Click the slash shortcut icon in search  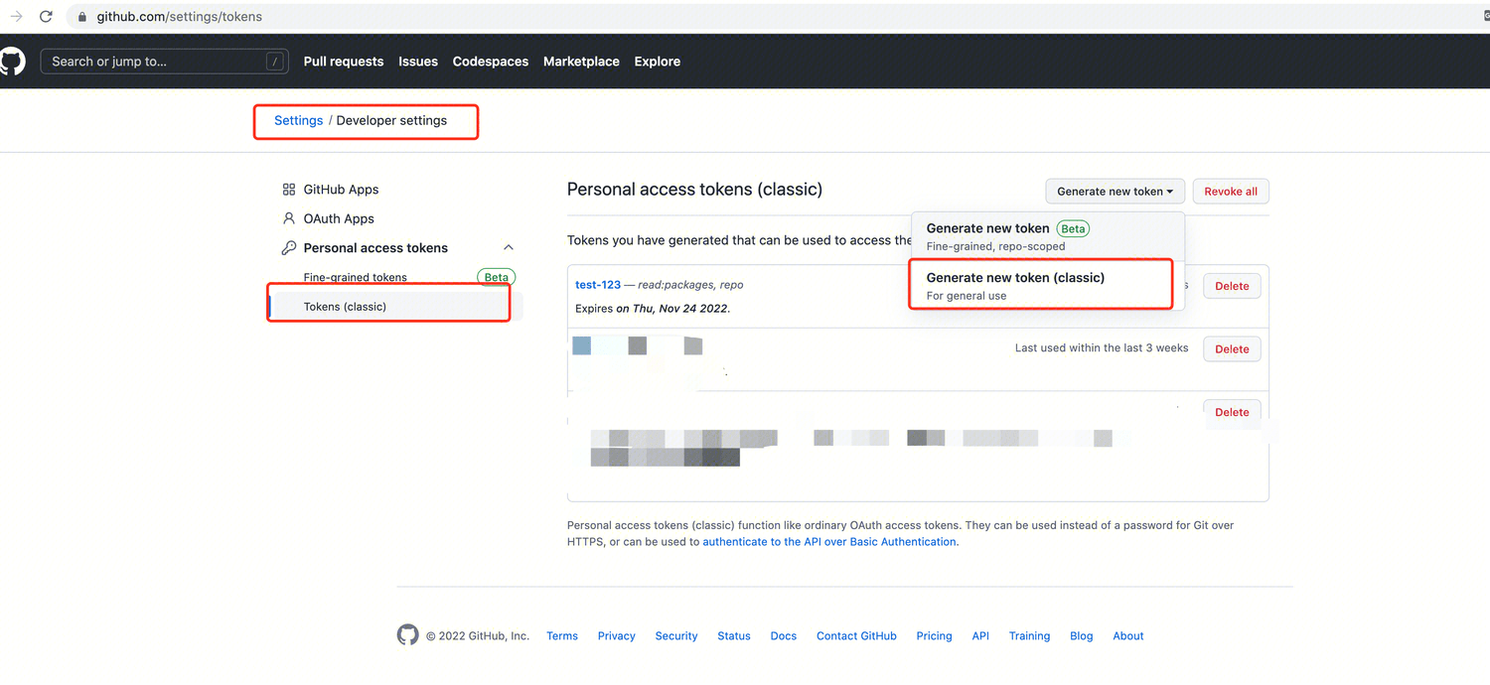pos(274,62)
